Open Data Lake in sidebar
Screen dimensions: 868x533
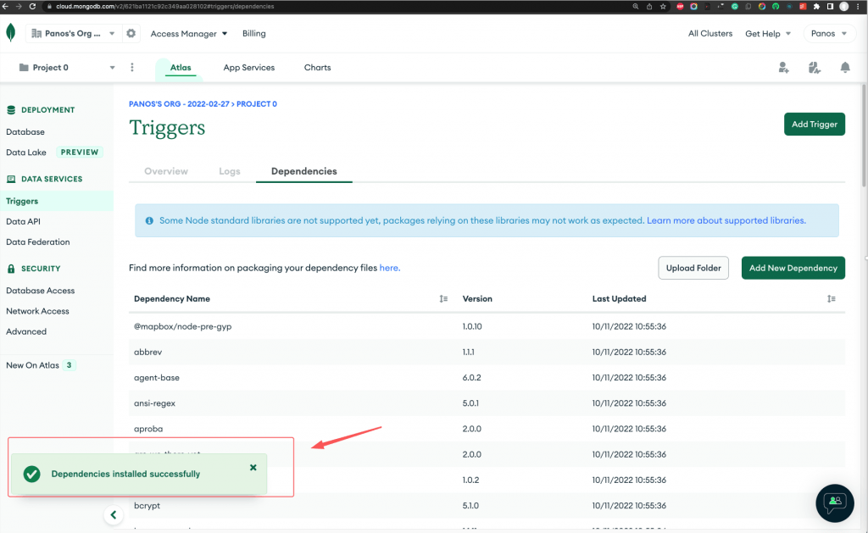[26, 153]
